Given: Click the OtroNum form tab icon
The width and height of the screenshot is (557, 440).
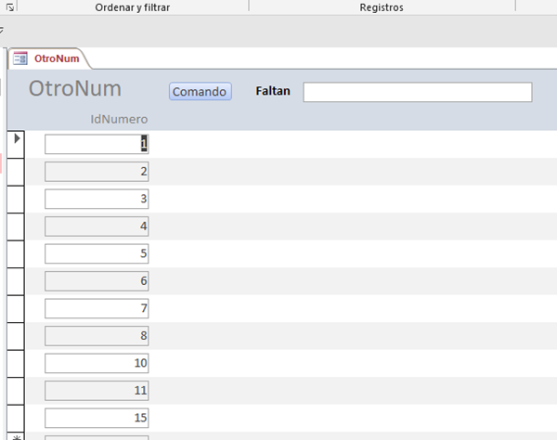Looking at the screenshot, I should tap(19, 58).
